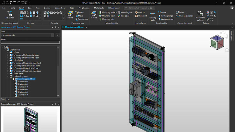The width and height of the screenshot is (235, 132).
Task: Open the Pre-planning ribbon tab
Action: click(x=84, y=8)
